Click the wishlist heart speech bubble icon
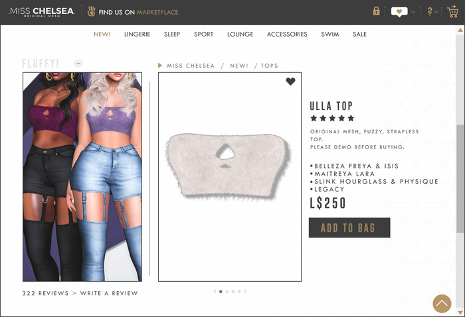The image size is (465, 317). click(x=399, y=12)
